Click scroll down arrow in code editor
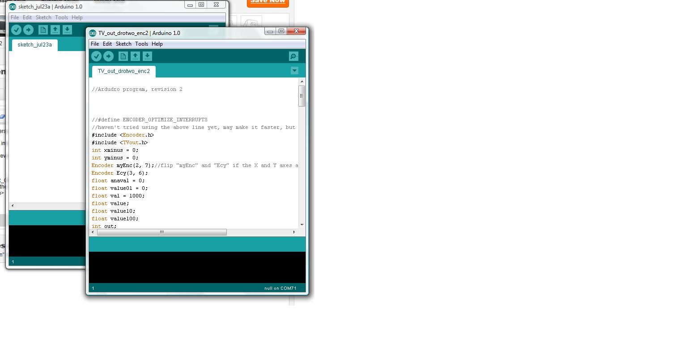Screen dimensions: 688x339 tap(302, 224)
